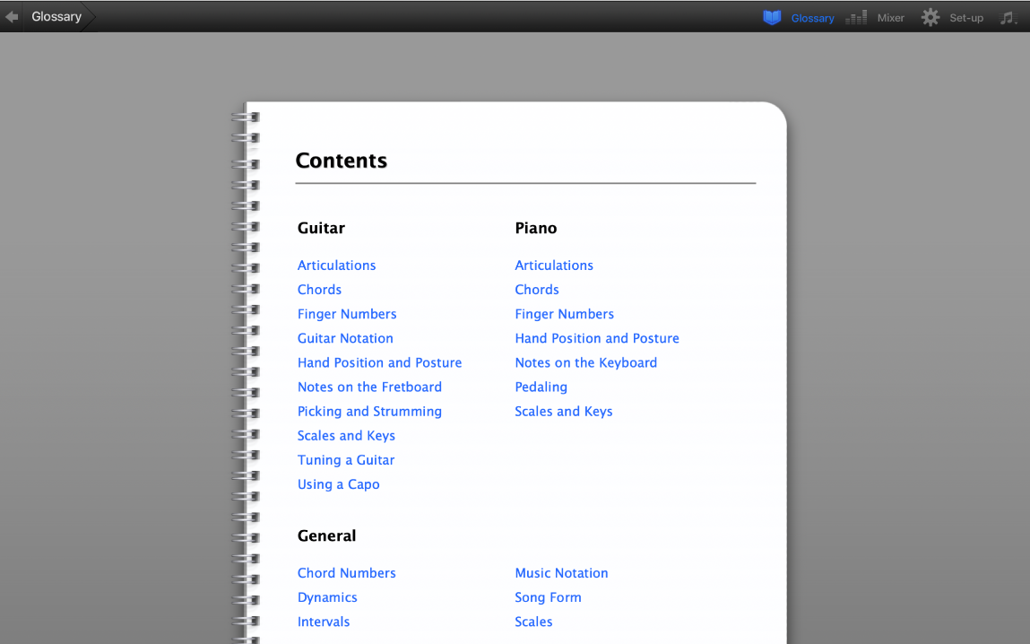Open Tuning a Guitar topic
Screen dimensions: 1030x644
pos(346,459)
